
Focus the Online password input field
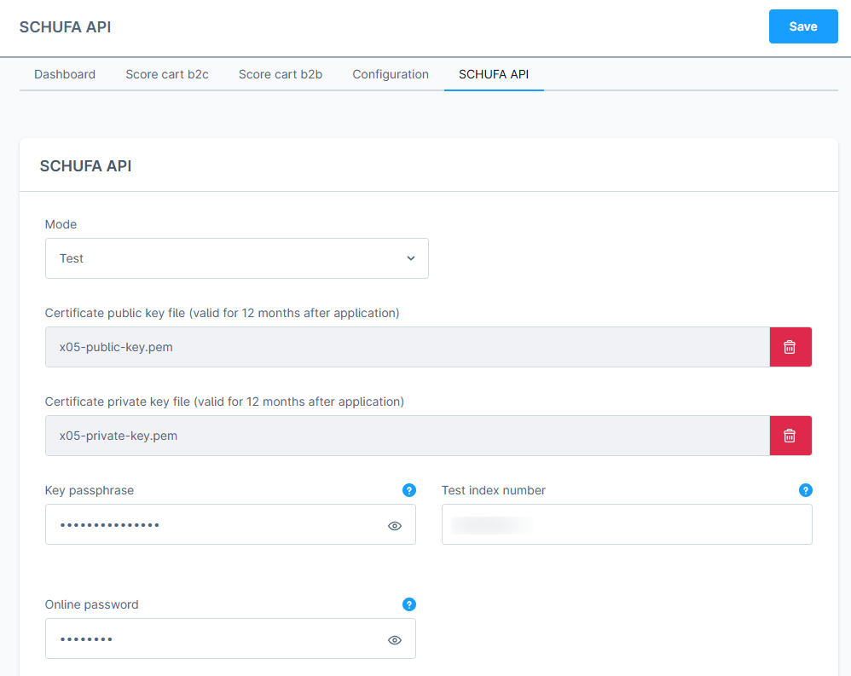click(213, 639)
